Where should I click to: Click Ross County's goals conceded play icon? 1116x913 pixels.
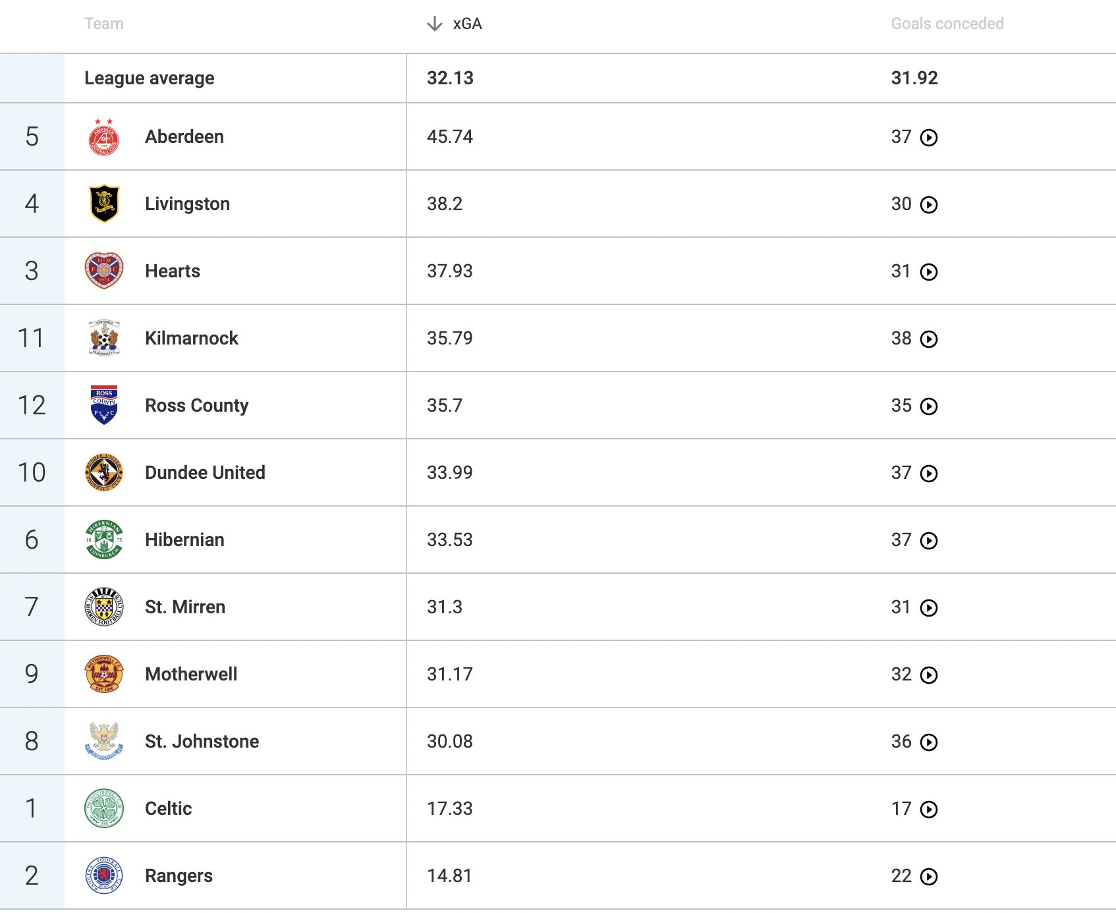click(x=929, y=406)
